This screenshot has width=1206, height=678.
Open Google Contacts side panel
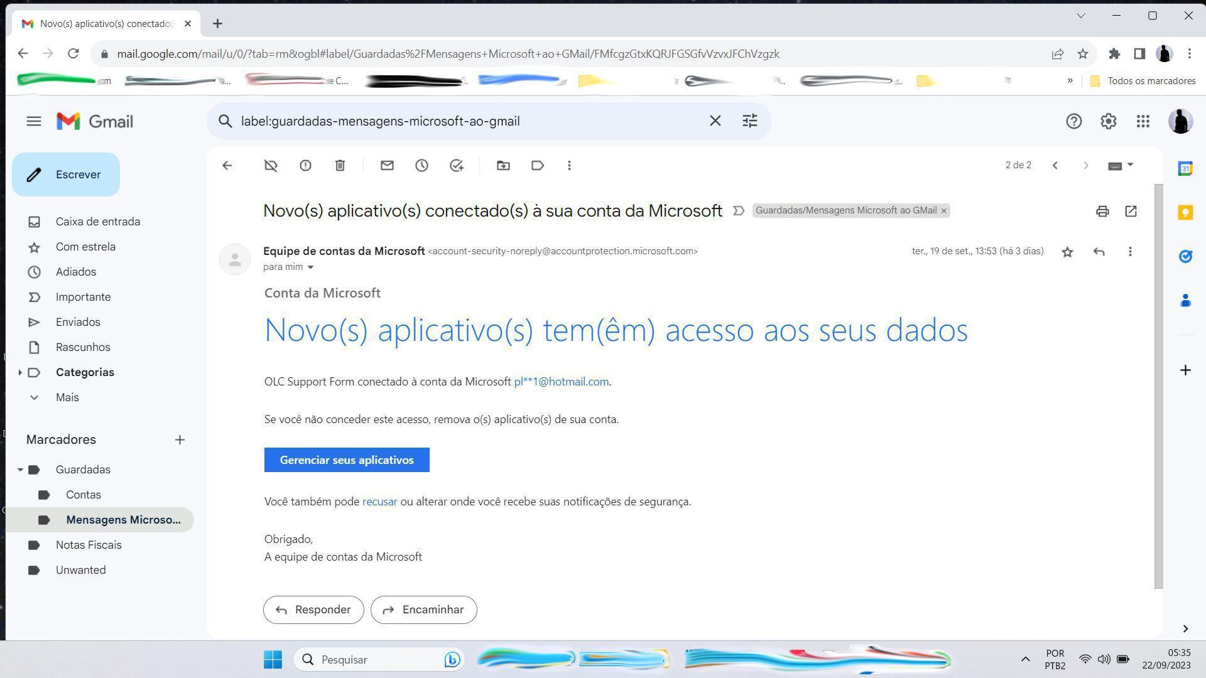(x=1185, y=301)
